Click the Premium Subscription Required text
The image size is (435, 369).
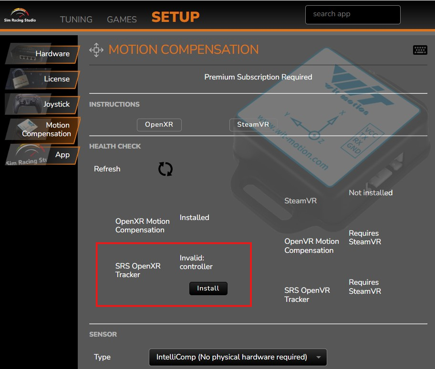pyautogui.click(x=258, y=77)
